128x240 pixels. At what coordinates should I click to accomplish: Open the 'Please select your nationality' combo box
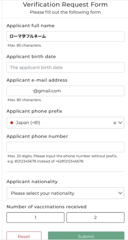(x=66, y=193)
